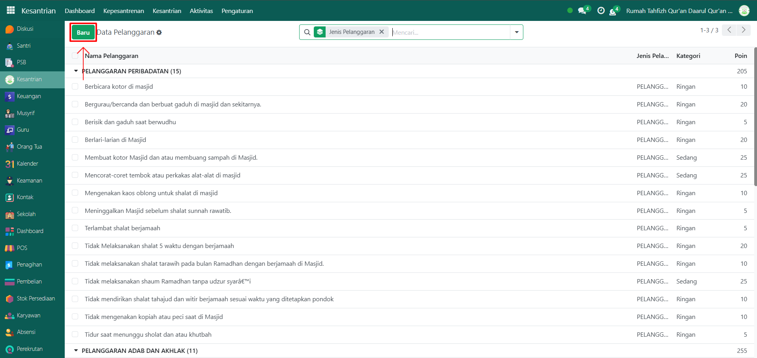The height and width of the screenshot is (358, 757).
Task: Click the gear icon beside Data Pelanggaran
Action: click(x=159, y=32)
